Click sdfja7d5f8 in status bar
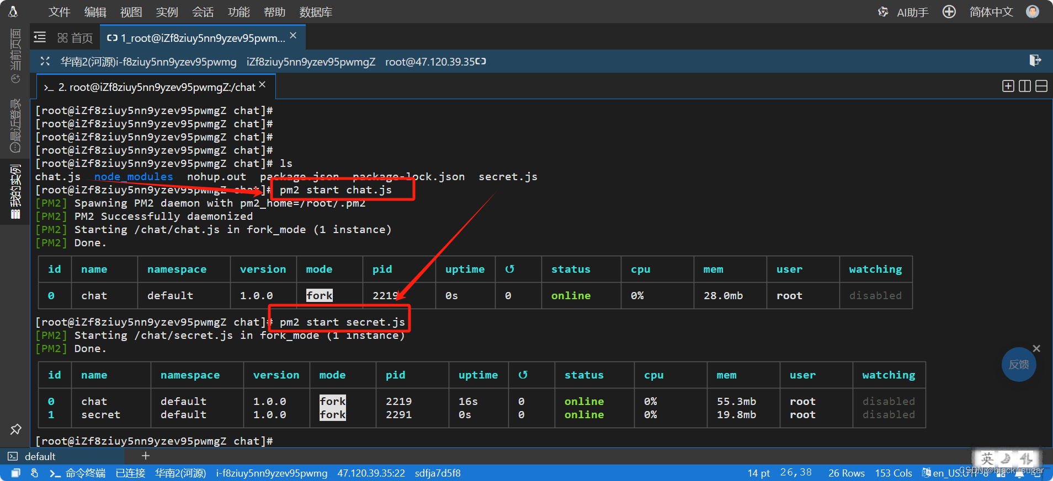1053x481 pixels. [x=438, y=473]
